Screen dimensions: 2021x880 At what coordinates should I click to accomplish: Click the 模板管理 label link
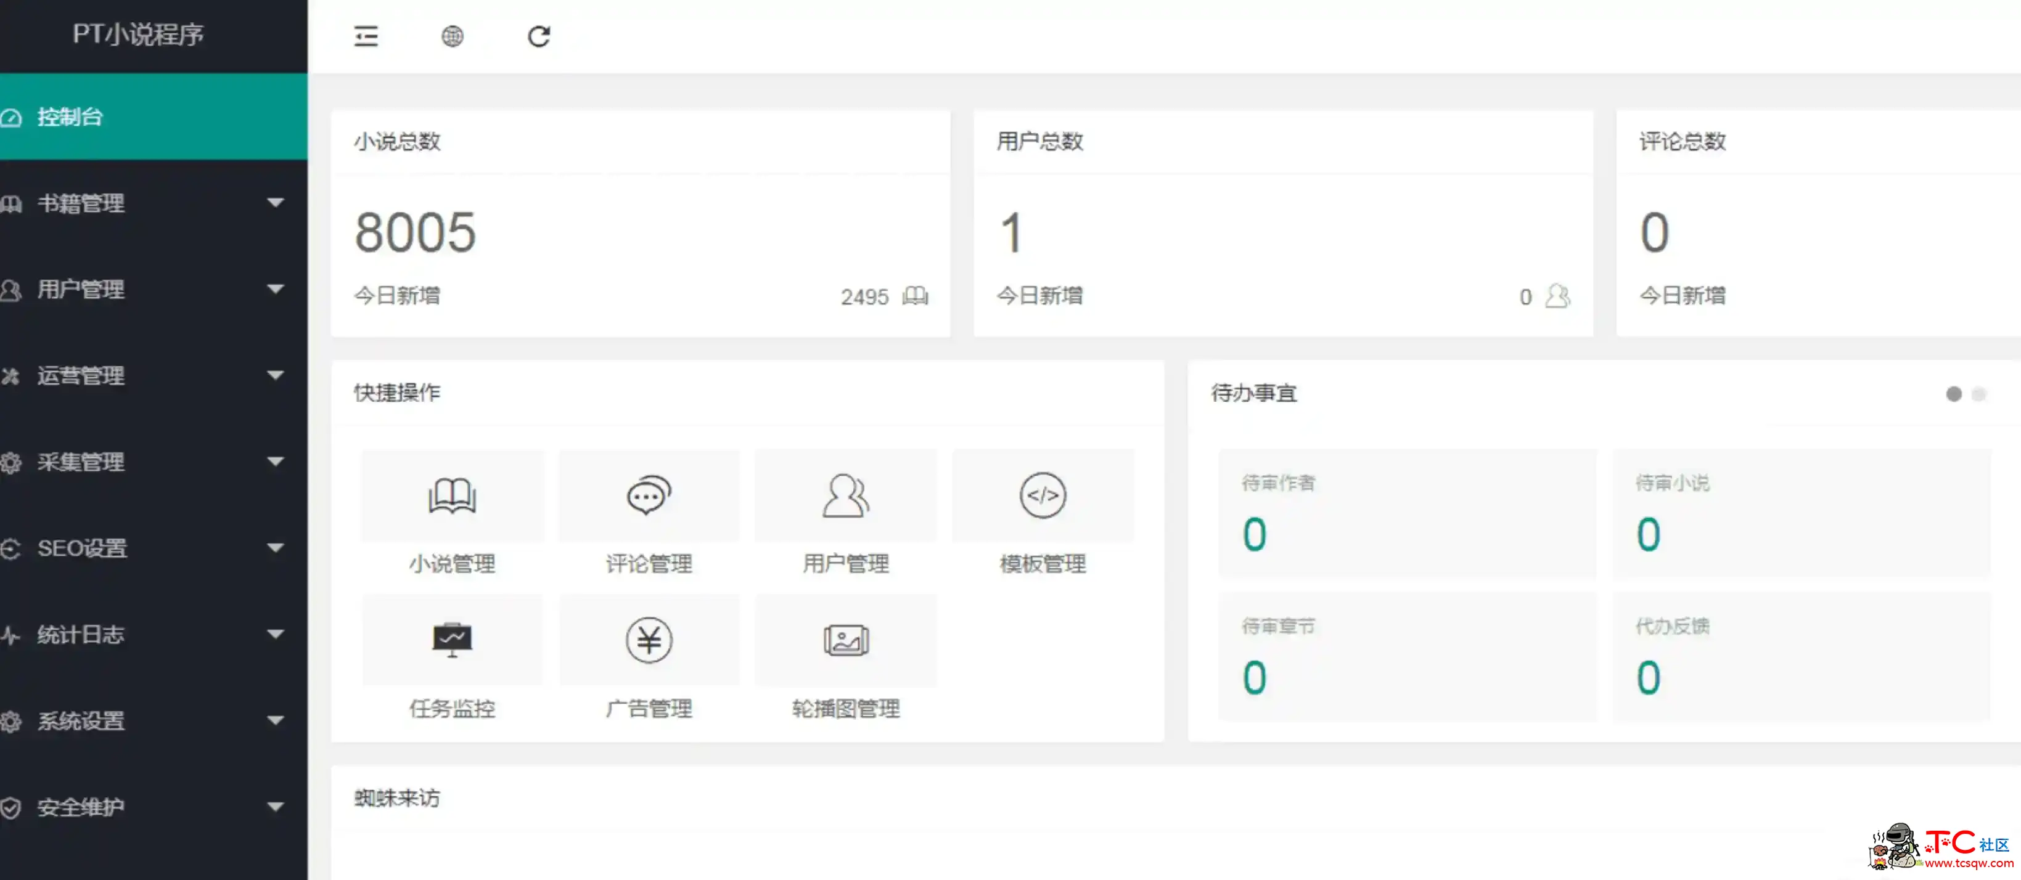pyautogui.click(x=1043, y=564)
